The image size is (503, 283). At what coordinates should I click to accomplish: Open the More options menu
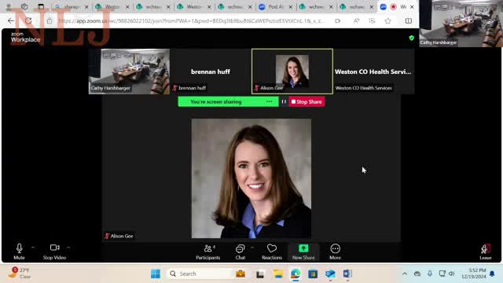pyautogui.click(x=336, y=252)
